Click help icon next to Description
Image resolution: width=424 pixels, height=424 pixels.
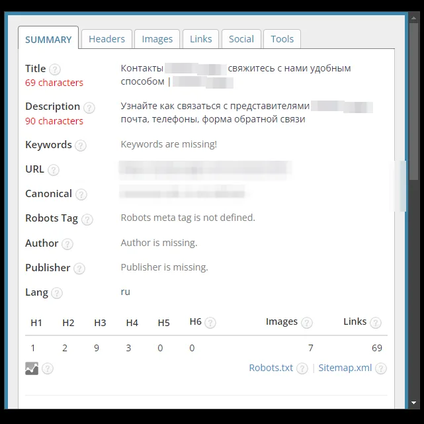point(89,108)
